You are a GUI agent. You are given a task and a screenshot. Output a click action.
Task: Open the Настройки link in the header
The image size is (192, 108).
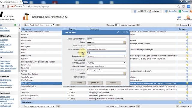[x=172, y=11]
